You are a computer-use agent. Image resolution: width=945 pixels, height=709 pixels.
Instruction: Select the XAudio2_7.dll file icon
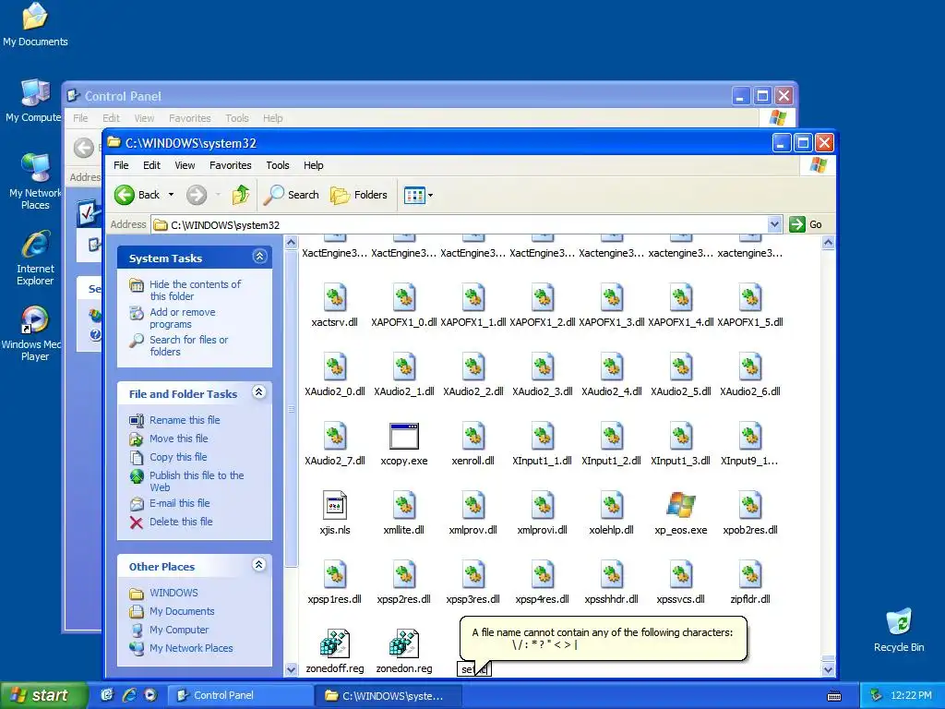pyautogui.click(x=334, y=436)
